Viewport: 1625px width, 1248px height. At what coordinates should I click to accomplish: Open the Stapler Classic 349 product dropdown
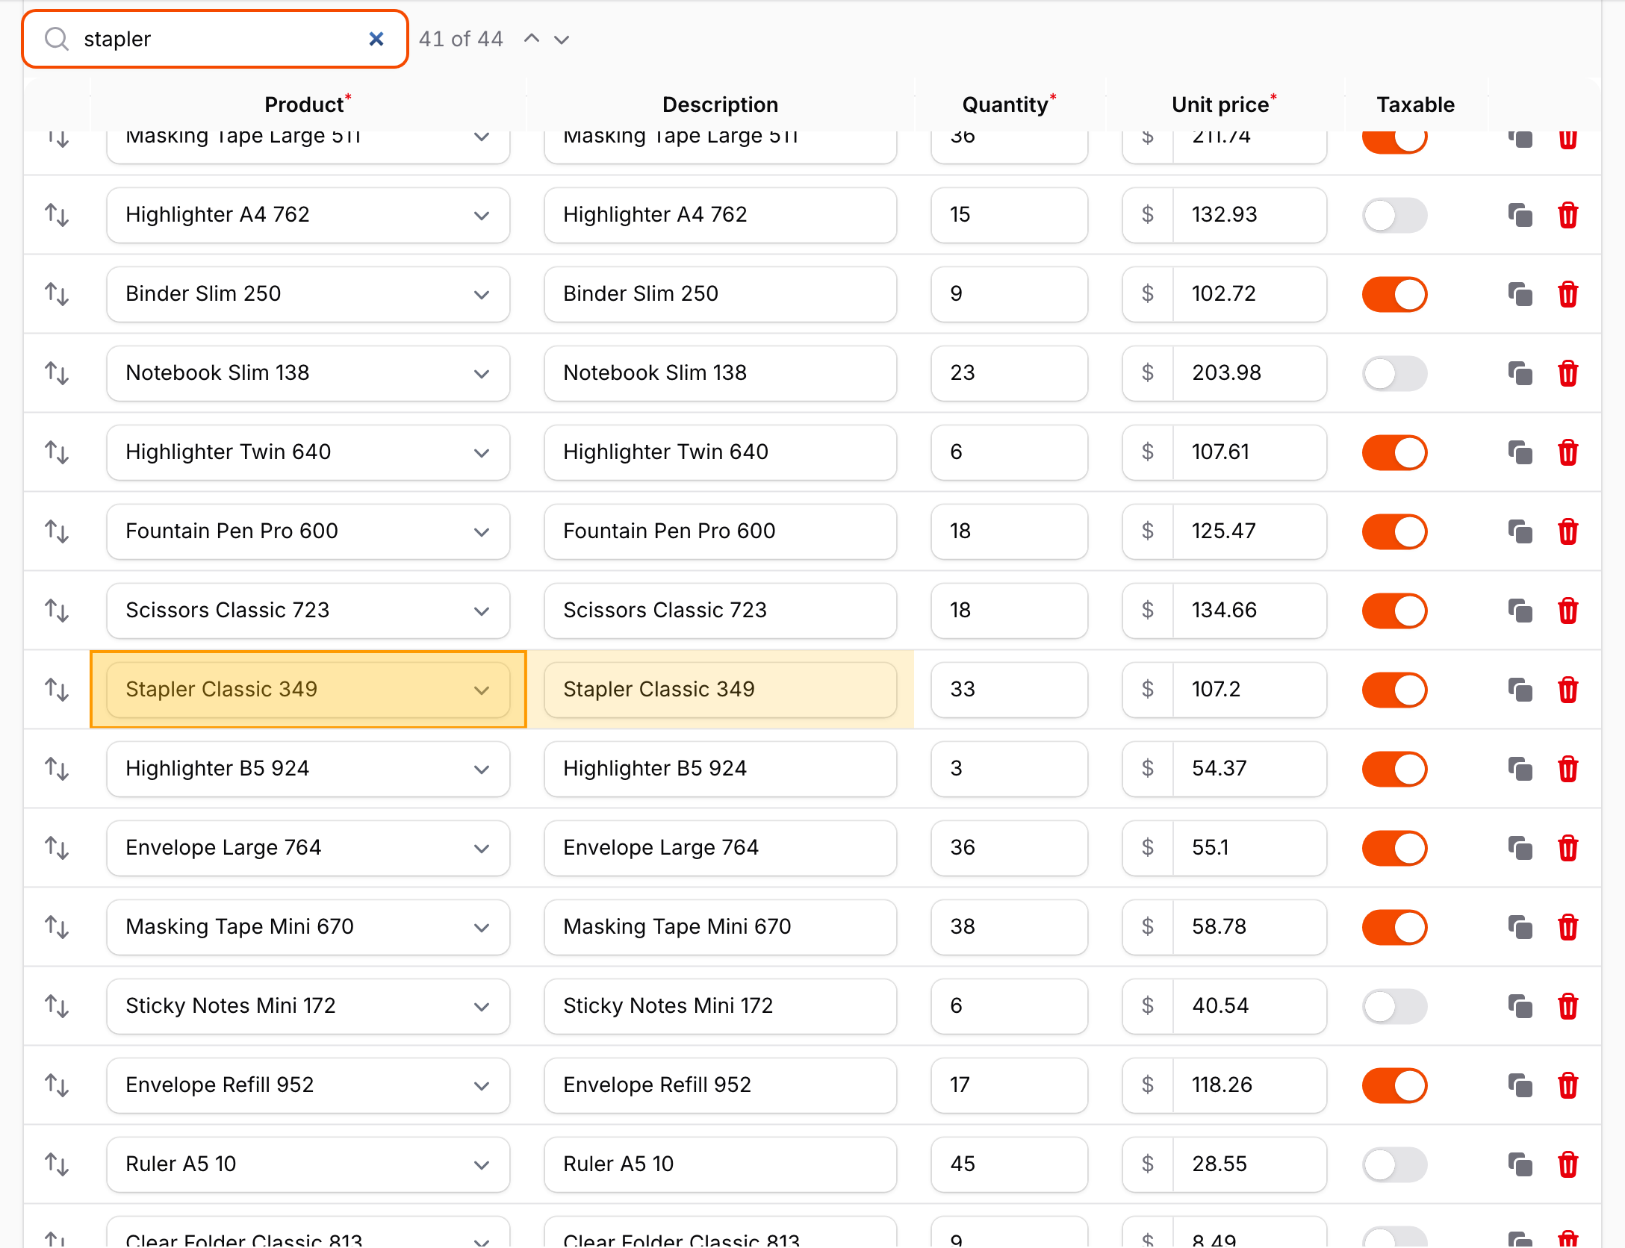(x=308, y=690)
